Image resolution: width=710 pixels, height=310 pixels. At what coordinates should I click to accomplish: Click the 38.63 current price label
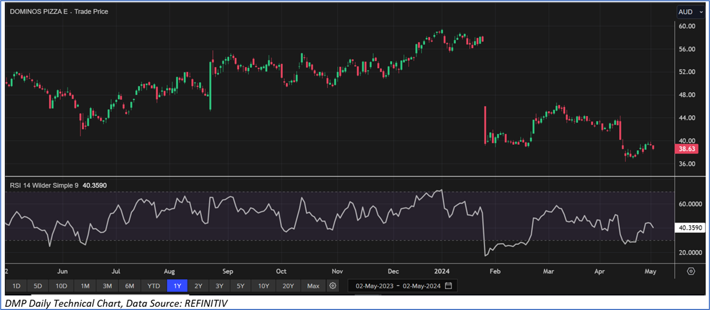(687, 149)
